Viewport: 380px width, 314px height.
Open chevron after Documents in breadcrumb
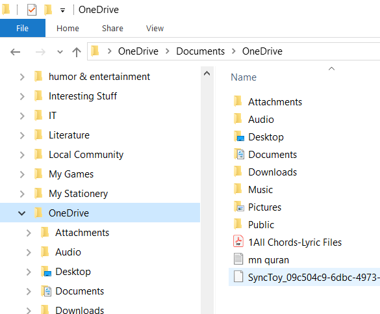234,51
